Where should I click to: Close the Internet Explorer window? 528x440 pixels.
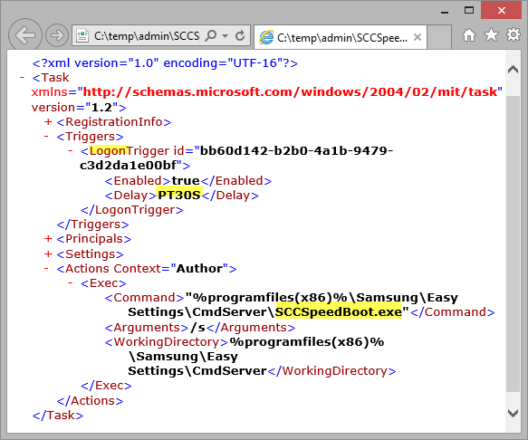point(502,10)
